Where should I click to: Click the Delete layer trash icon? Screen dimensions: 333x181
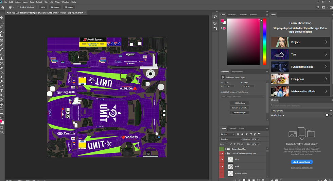[x=263, y=180]
